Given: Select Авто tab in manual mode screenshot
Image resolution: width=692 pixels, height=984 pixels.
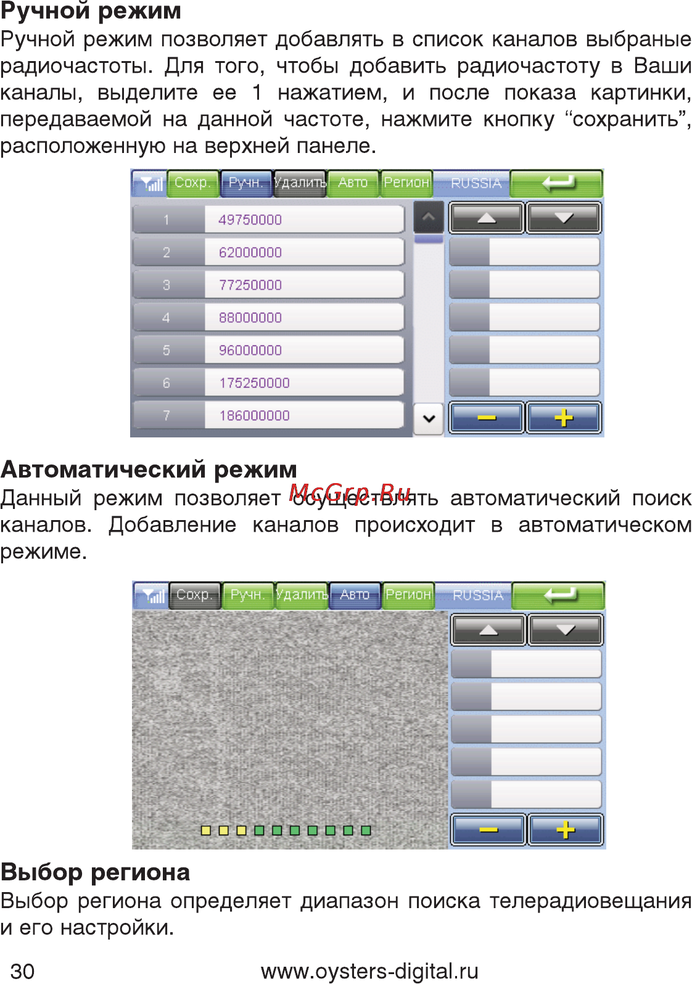Looking at the screenshot, I should pos(353,183).
